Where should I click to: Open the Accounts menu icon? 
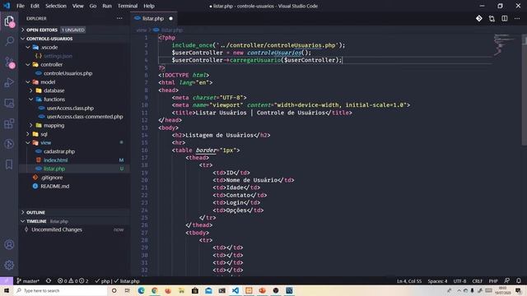pos(9,245)
